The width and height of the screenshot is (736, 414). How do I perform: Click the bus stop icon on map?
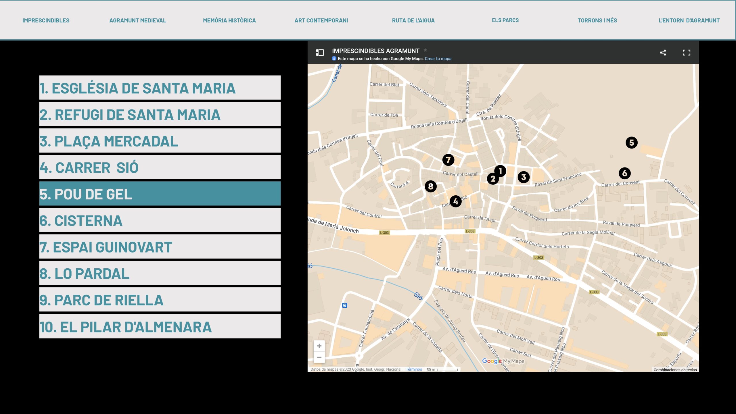pyautogui.click(x=344, y=305)
